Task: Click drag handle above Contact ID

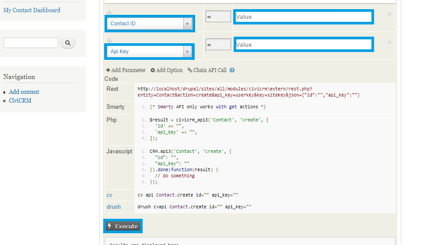Action: 109,13
